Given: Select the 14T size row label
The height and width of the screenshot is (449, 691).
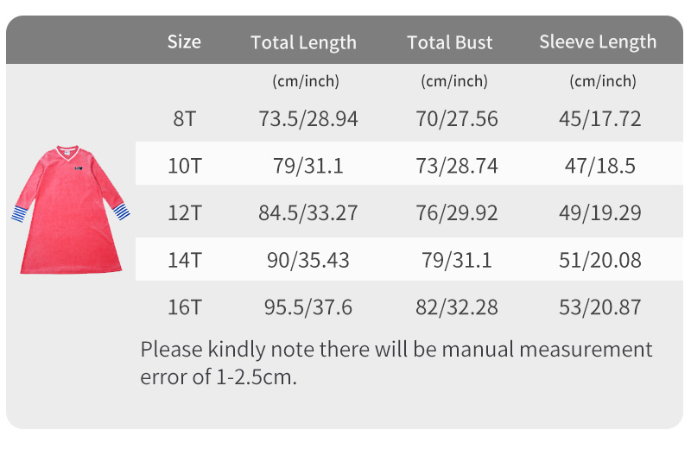Looking at the screenshot, I should pos(184,259).
